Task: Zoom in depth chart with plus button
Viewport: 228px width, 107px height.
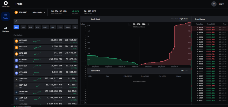Action: click(148, 24)
